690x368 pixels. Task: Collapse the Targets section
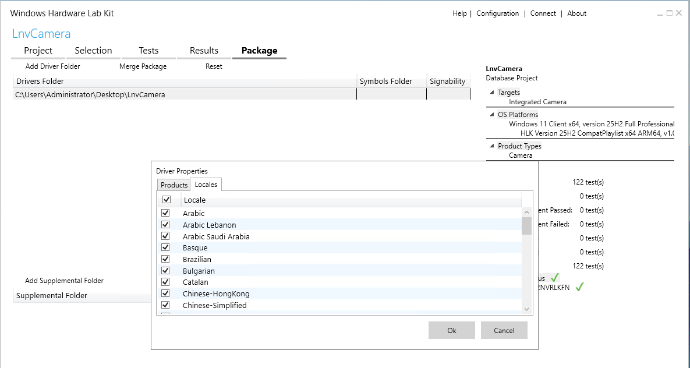pyautogui.click(x=492, y=93)
